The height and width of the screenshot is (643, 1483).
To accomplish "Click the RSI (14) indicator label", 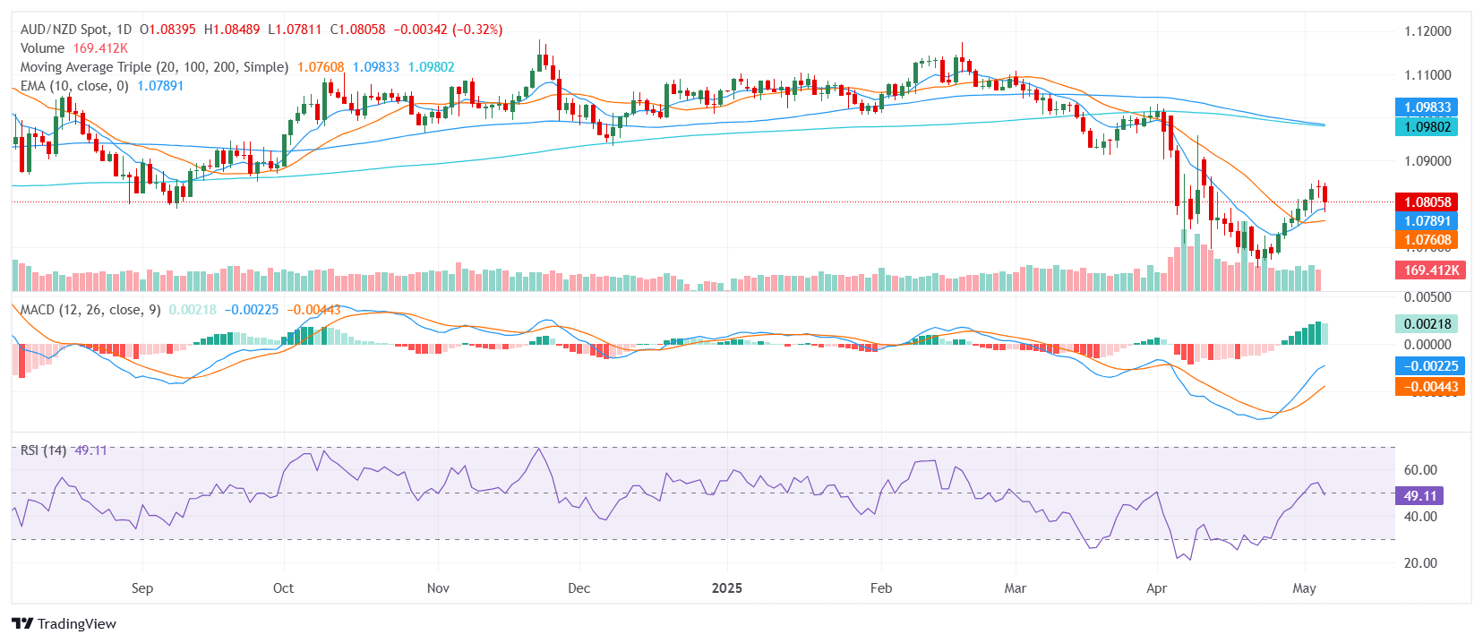I will click(43, 450).
